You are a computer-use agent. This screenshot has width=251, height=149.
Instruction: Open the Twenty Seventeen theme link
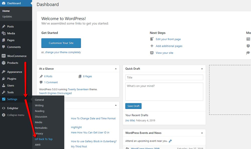point(78,89)
